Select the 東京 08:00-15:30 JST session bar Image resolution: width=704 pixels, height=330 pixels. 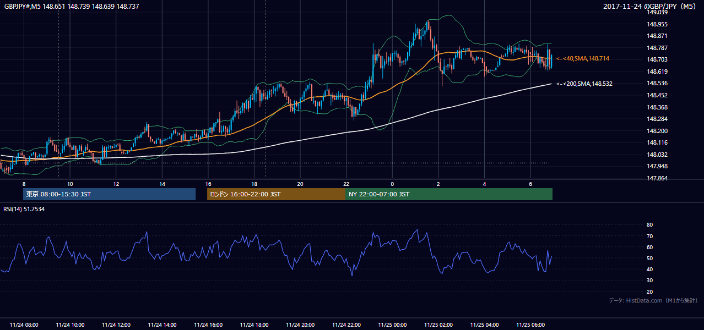[109, 194]
